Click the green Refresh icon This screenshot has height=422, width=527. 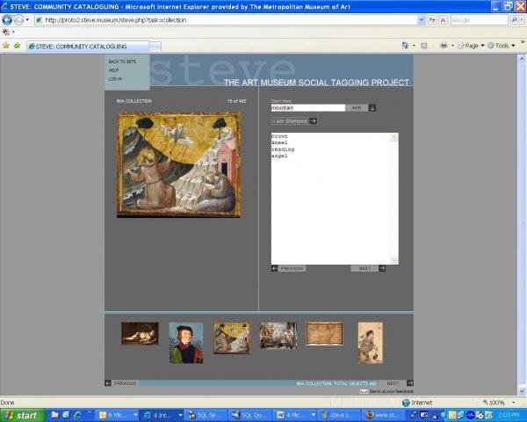tap(432, 20)
